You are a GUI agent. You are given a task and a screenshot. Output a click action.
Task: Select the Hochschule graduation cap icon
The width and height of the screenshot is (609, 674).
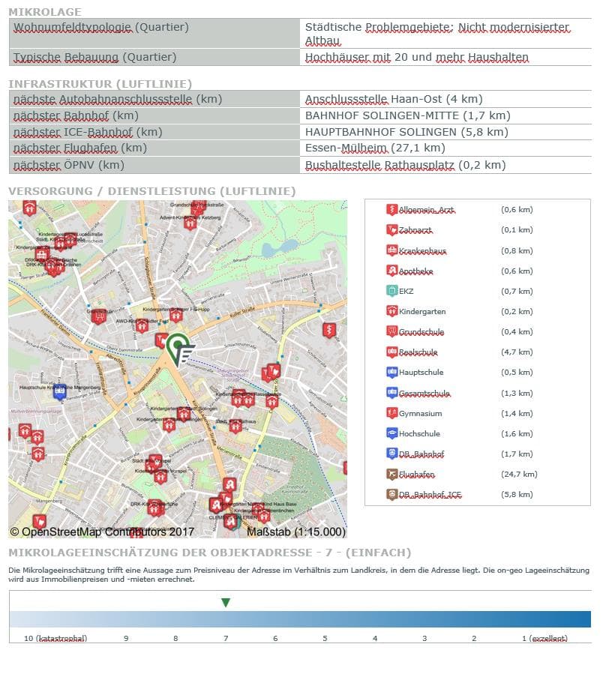391,433
